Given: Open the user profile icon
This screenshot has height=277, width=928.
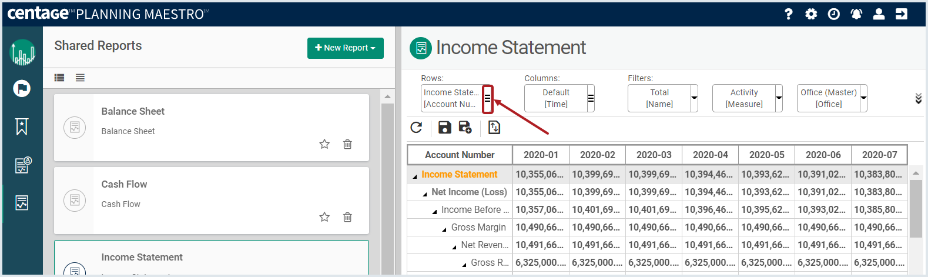Looking at the screenshot, I should tap(879, 14).
